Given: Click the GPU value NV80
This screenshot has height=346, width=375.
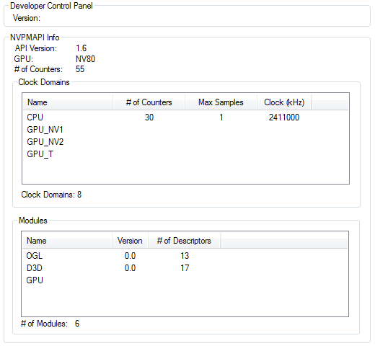Looking at the screenshot, I should [86, 59].
